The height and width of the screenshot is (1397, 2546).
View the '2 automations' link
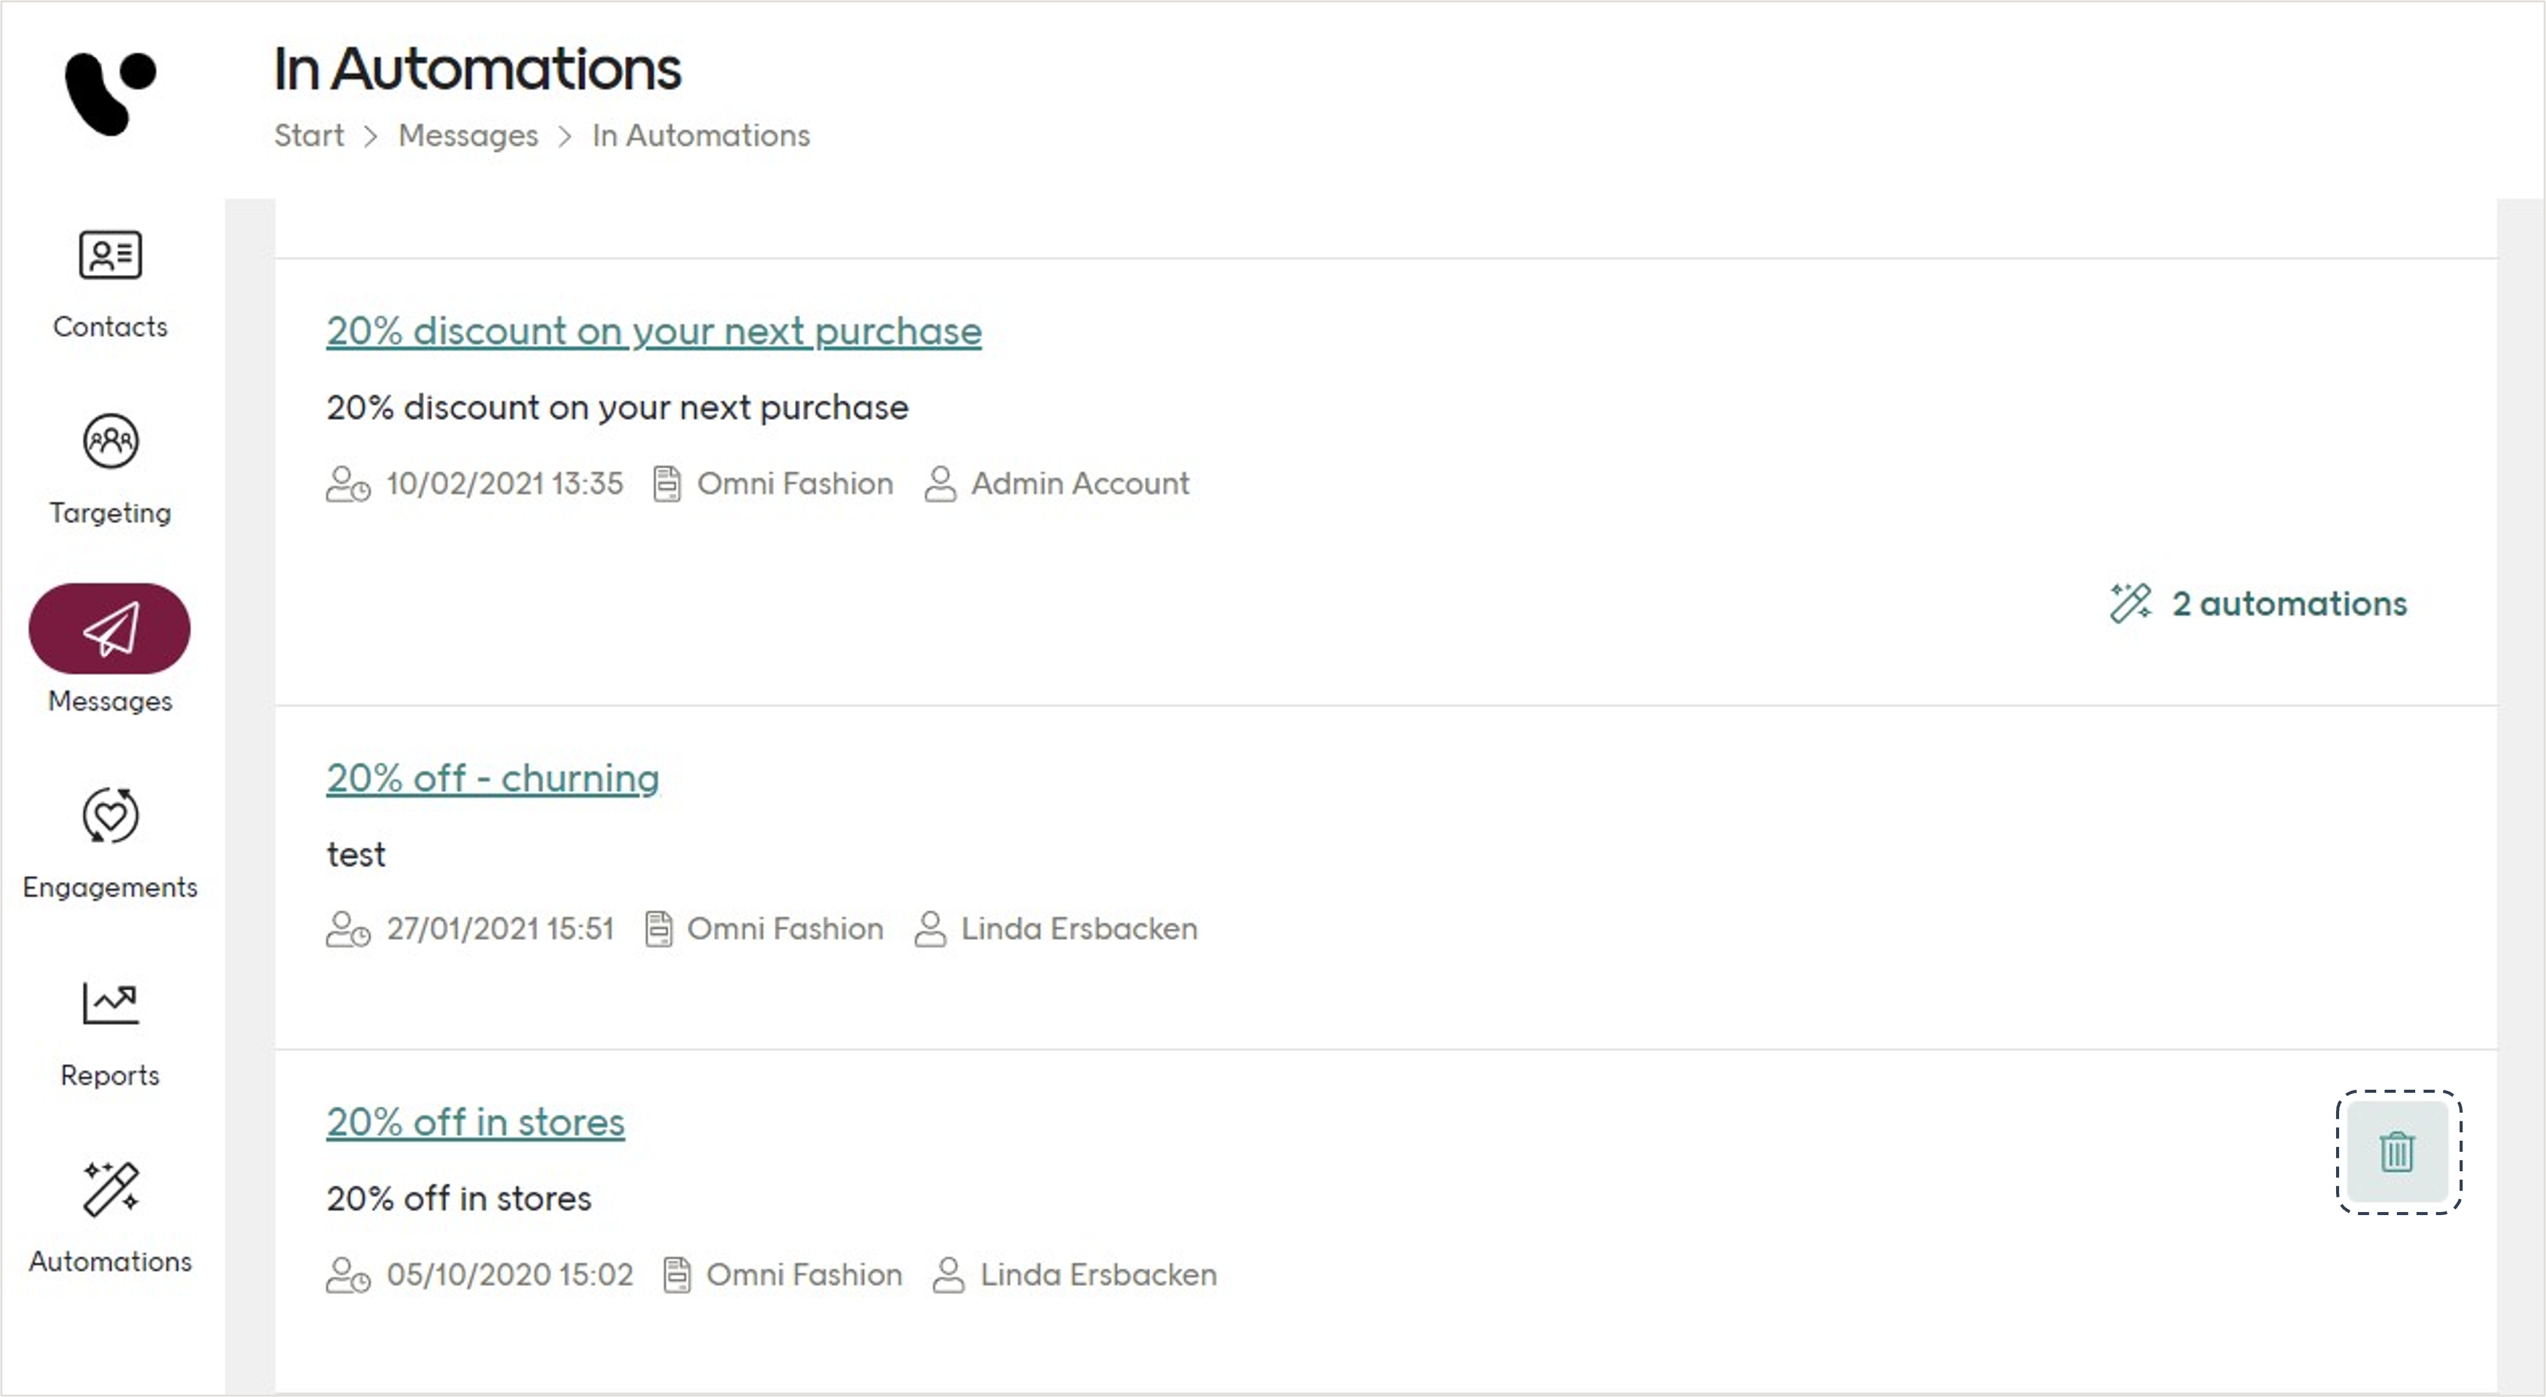pos(2288,604)
